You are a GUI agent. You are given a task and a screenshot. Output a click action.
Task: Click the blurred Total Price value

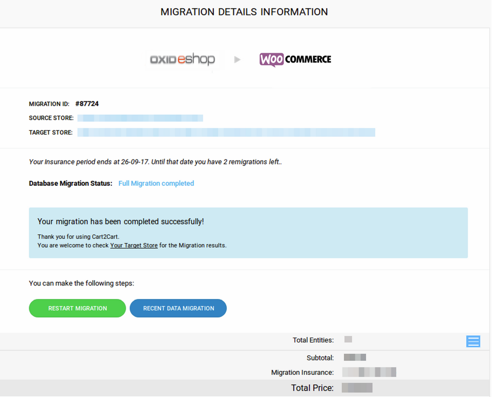357,388
